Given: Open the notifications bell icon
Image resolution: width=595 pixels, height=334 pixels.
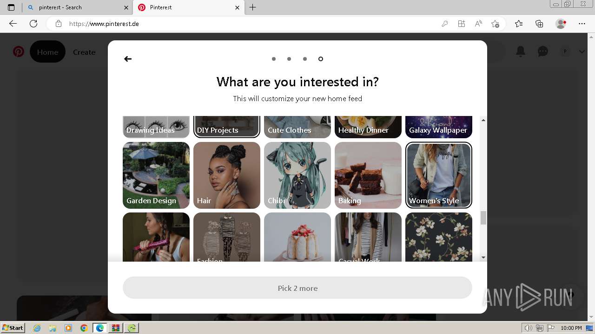Looking at the screenshot, I should (x=521, y=51).
